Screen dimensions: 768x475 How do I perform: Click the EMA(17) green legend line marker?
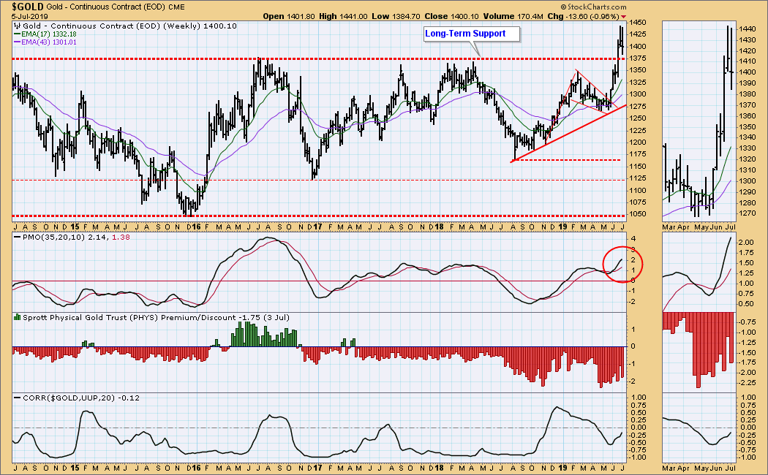[x=17, y=34]
